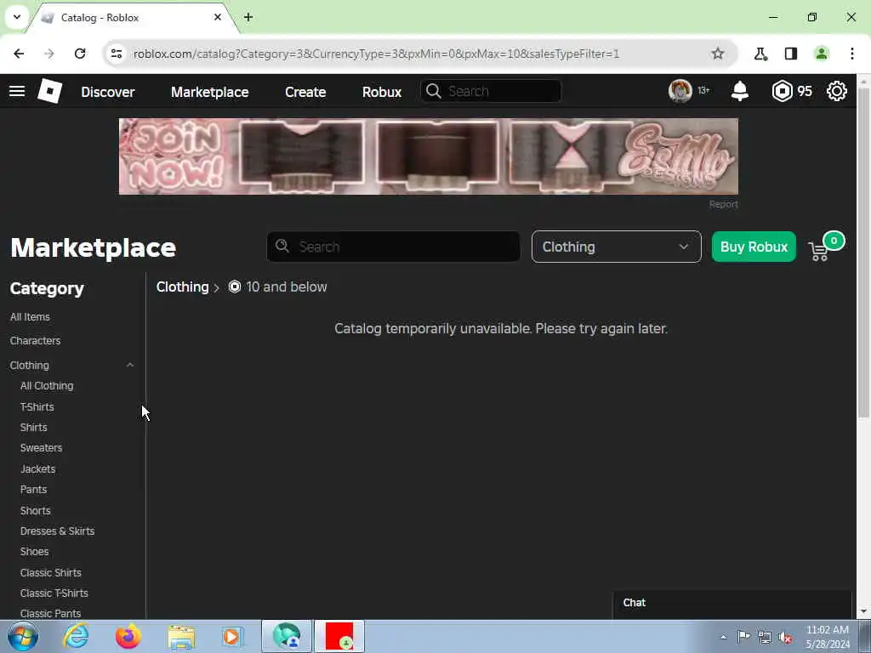Launch Firefox from the taskbar
871x653 pixels.
128,636
